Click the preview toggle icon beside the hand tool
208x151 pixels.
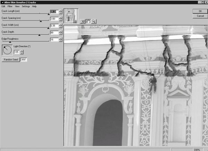[x=83, y=21]
